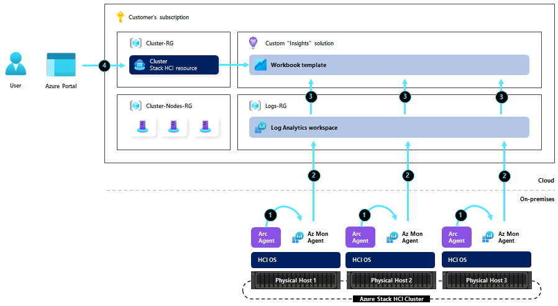Click Az Mon Agent icon above Physical Host 1
This screenshot has height=306, width=558.
click(x=298, y=237)
